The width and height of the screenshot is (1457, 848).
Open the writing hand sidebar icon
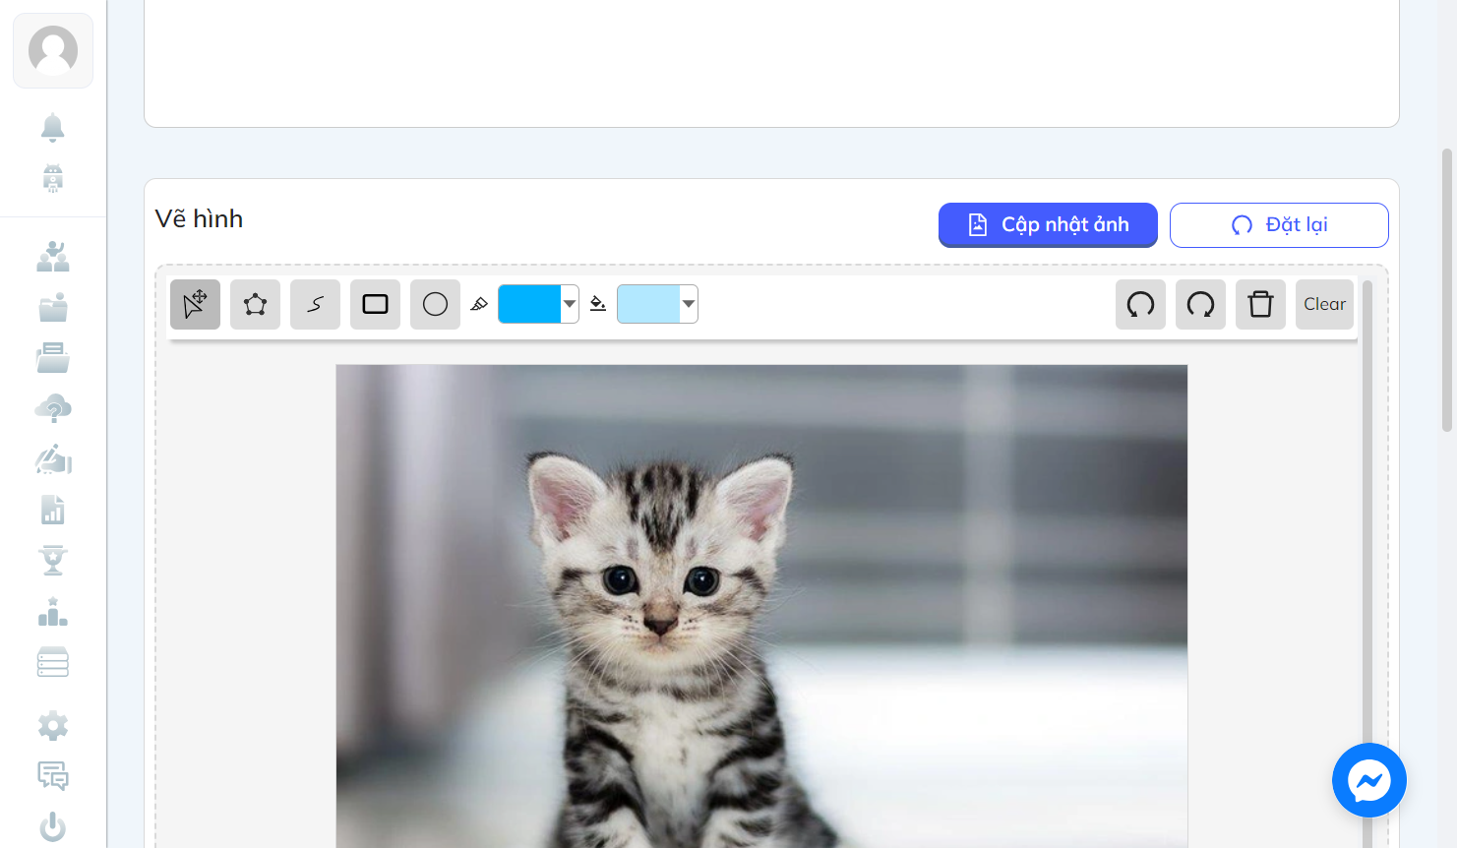point(53,458)
